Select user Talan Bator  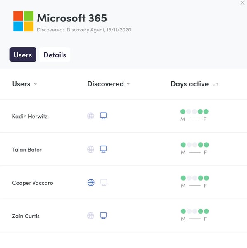27,150
